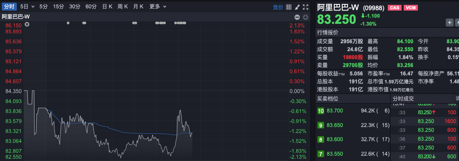Image resolution: width=459 pixels, height=161 pixels.
Task: Add stock to watchlist with plus button
Action: pyautogui.click(x=449, y=22)
